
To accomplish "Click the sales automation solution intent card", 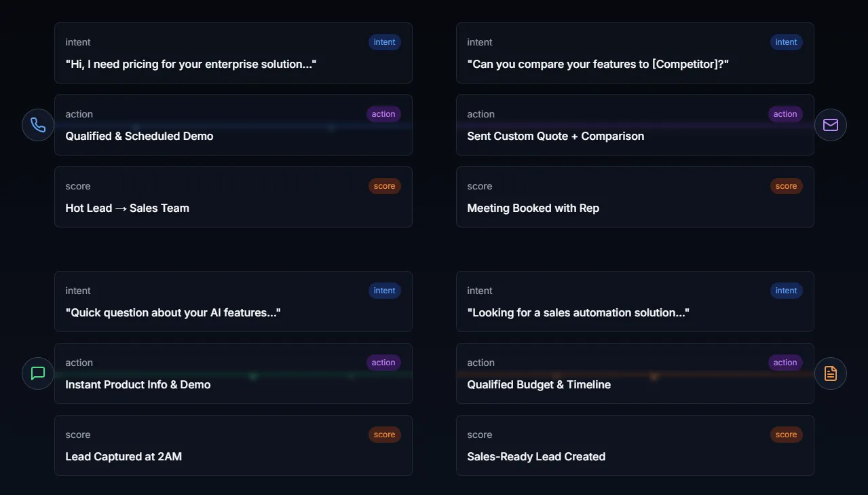I will pos(635,302).
